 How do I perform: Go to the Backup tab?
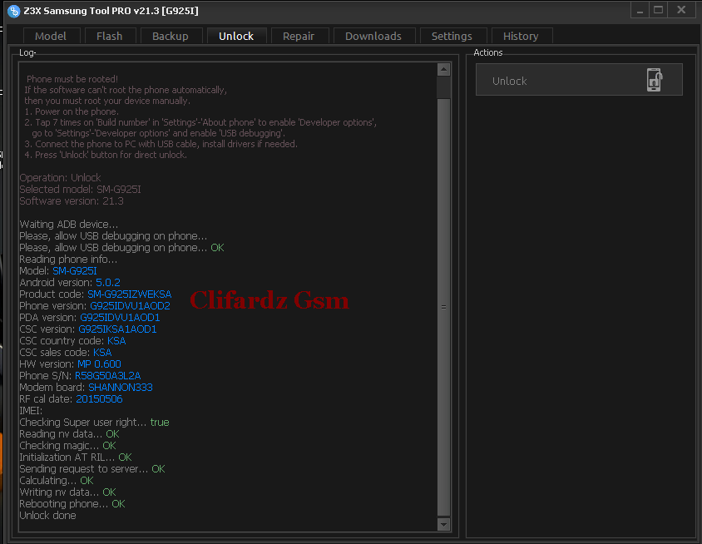[x=171, y=36]
